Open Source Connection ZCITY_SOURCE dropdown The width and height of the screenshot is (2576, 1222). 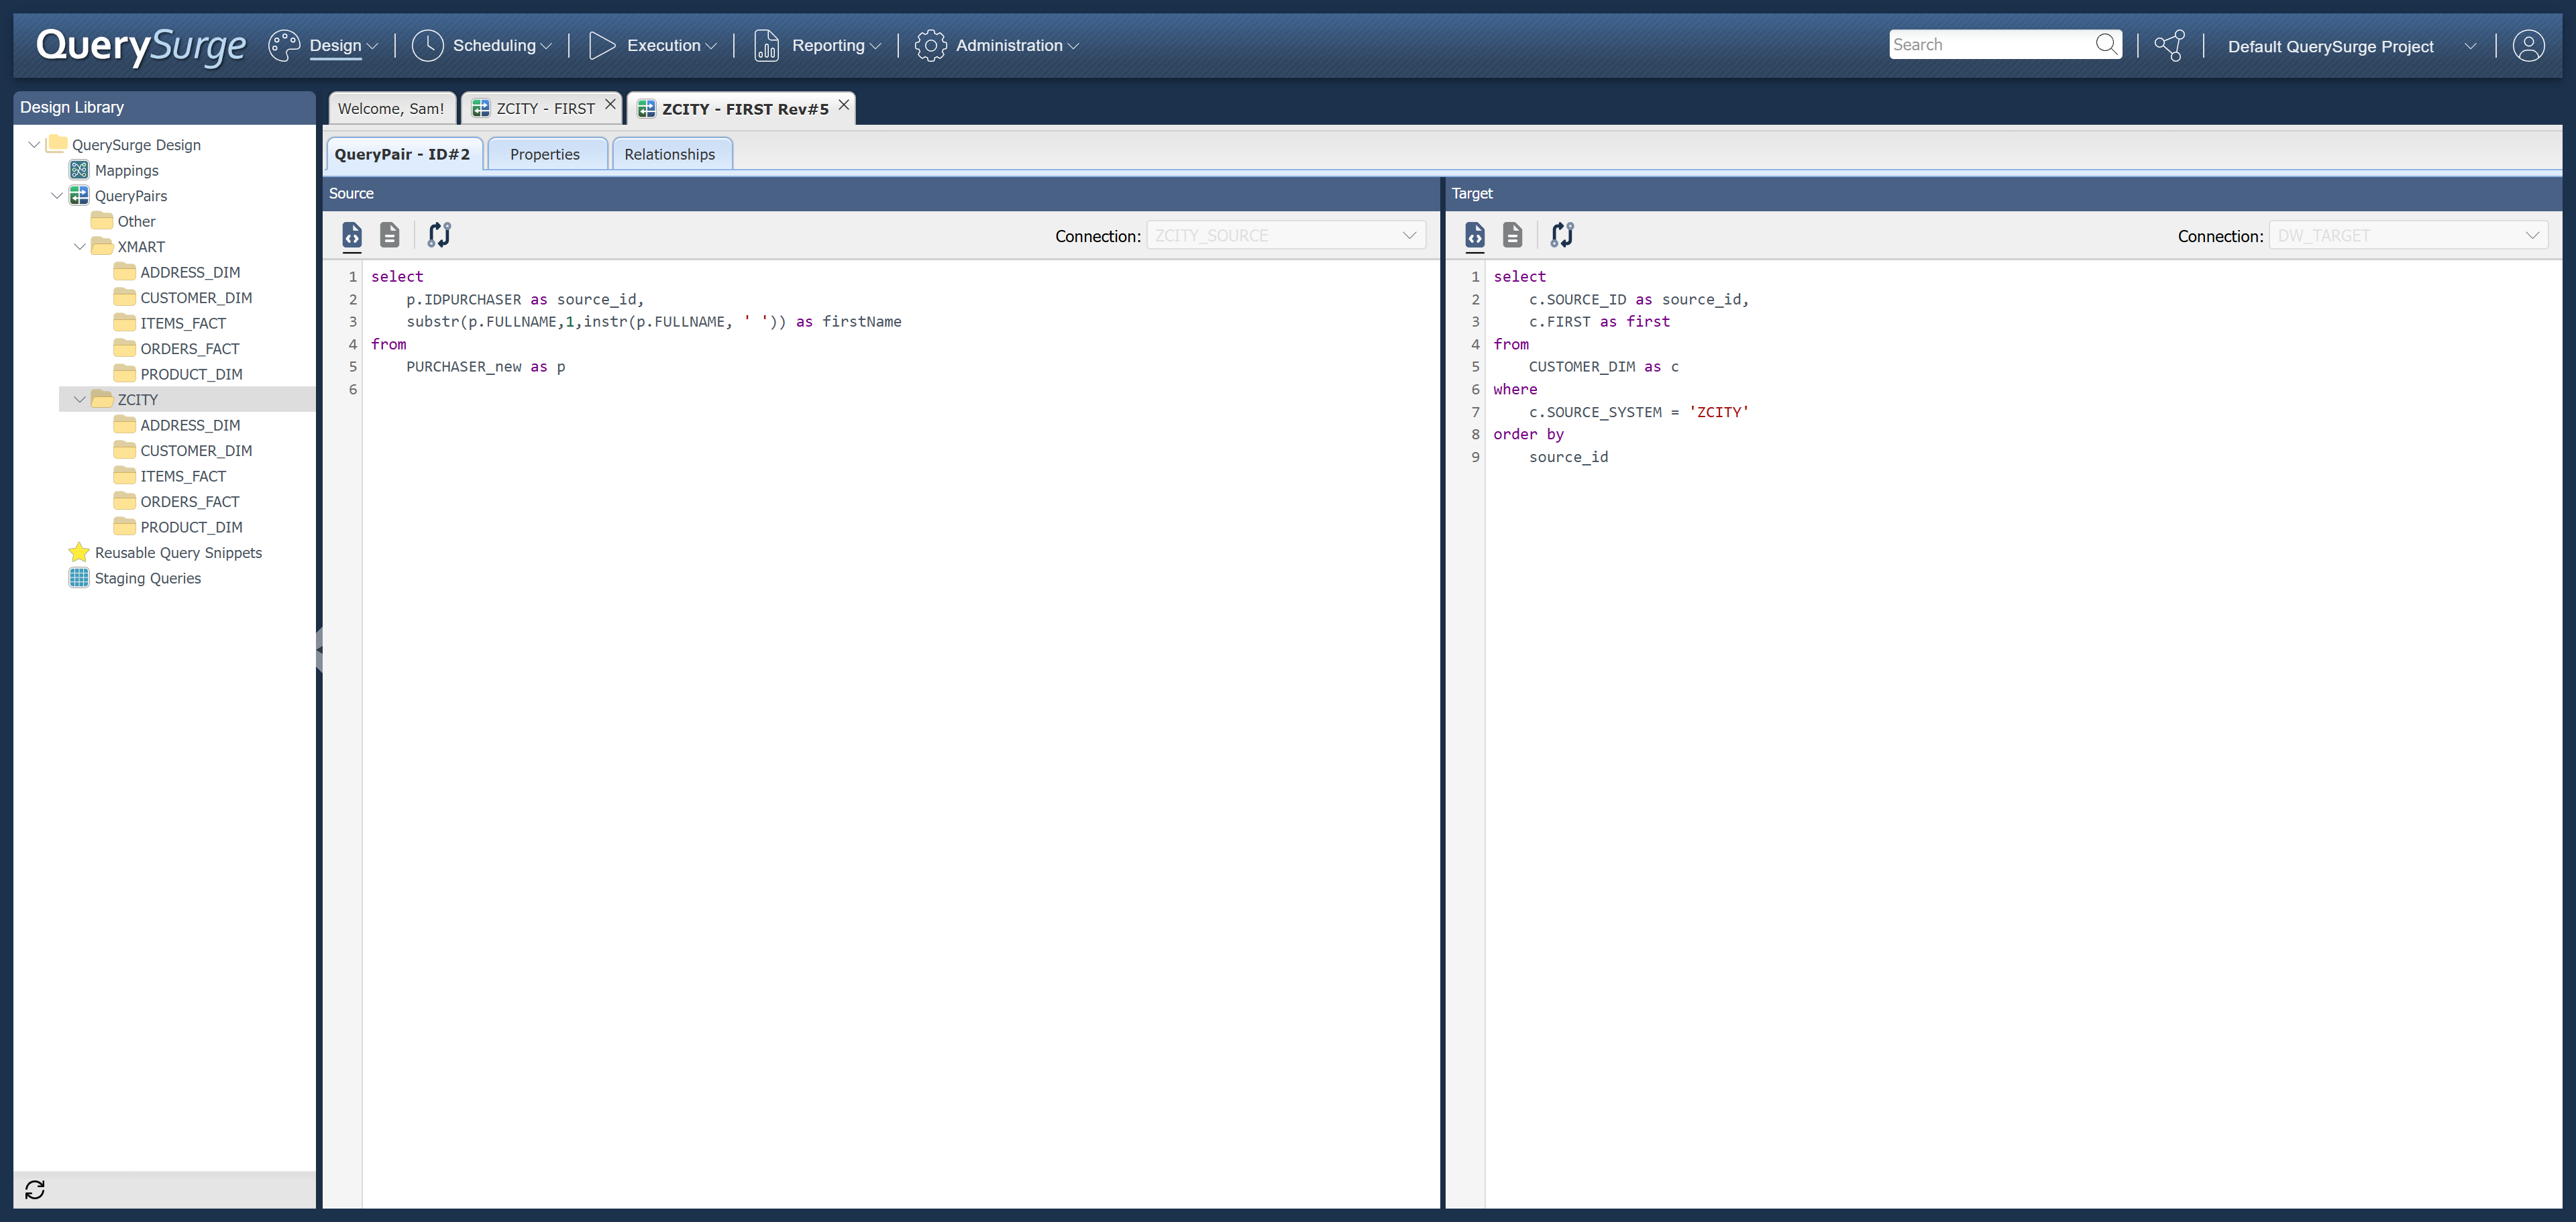pos(1286,235)
